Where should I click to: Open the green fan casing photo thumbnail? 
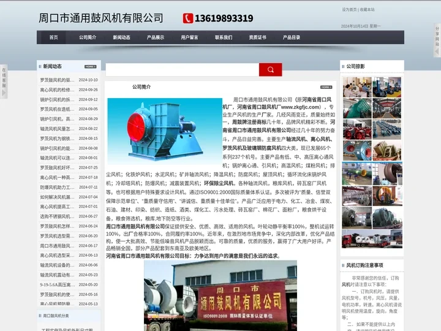[357, 108]
